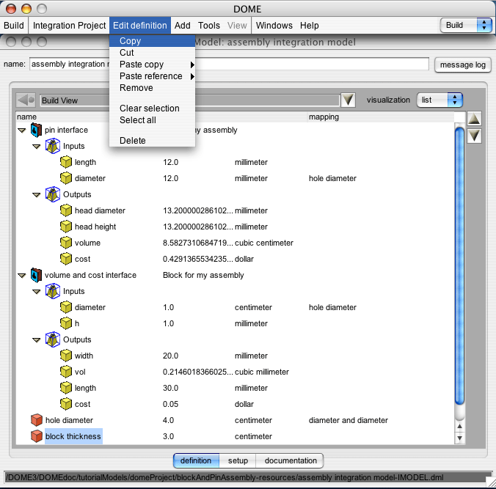496x489 pixels.
Task: Click yellow cube icon beside vol
Action: click(x=66, y=372)
